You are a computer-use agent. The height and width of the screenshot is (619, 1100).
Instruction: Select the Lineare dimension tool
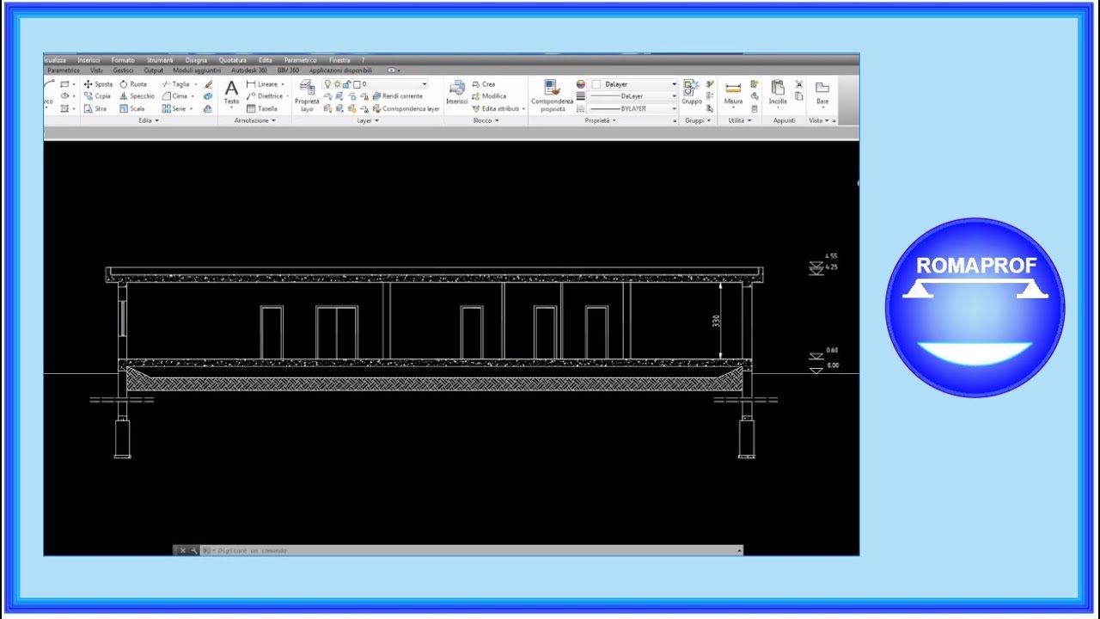coord(263,84)
